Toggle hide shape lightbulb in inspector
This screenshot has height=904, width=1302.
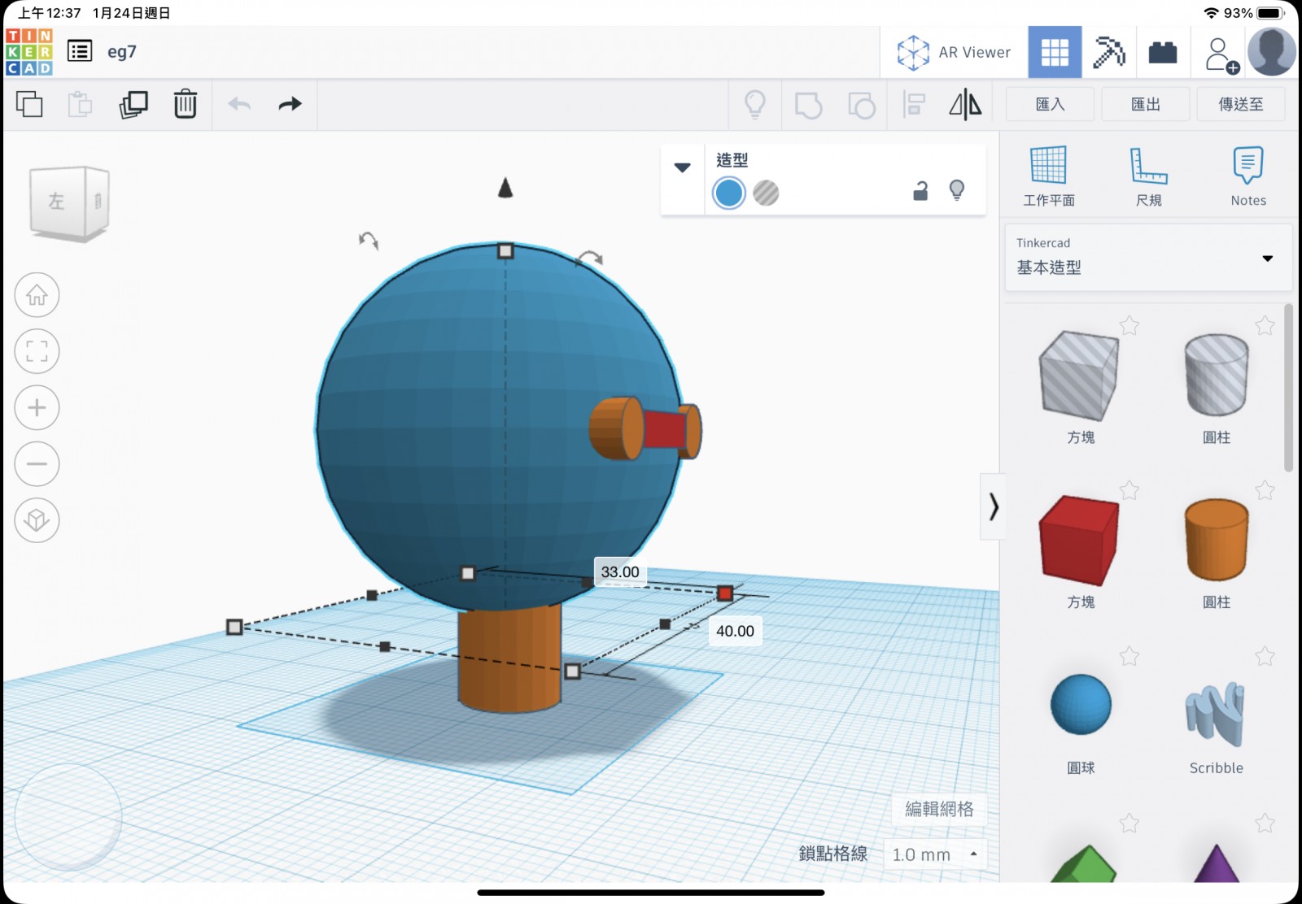click(x=957, y=190)
